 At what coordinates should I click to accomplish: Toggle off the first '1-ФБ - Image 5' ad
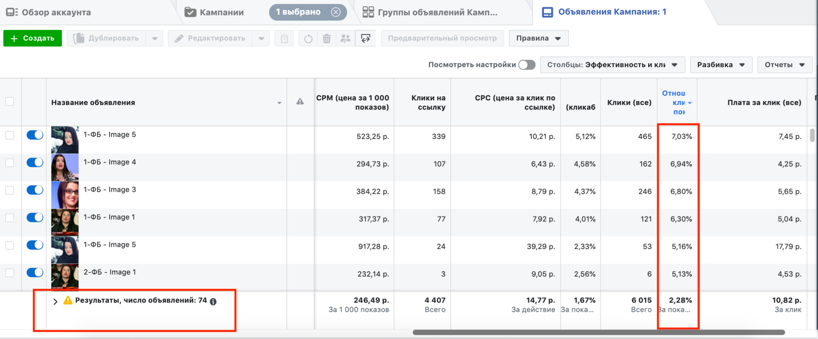[x=35, y=135]
